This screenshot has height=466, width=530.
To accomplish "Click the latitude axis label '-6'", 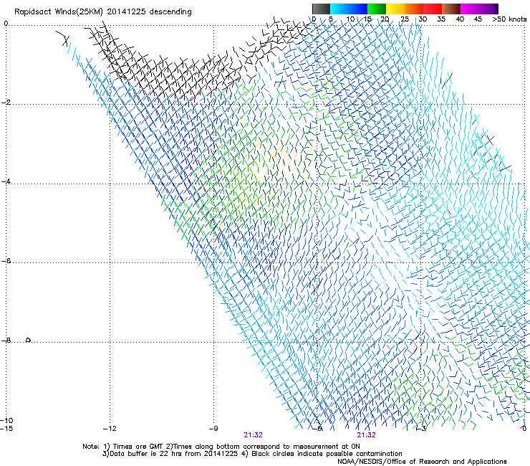I will (6, 261).
